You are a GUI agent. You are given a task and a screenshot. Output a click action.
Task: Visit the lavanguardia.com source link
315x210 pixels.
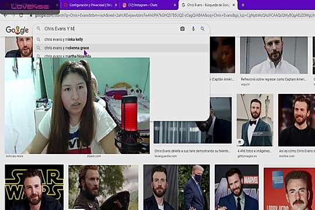click(166, 156)
